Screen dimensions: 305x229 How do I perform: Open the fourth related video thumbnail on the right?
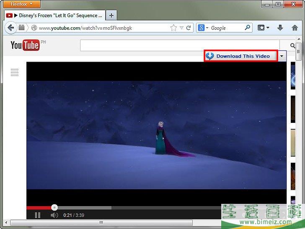tap(293, 176)
